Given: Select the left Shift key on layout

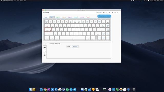Looking at the screenshot, I should (49, 34).
